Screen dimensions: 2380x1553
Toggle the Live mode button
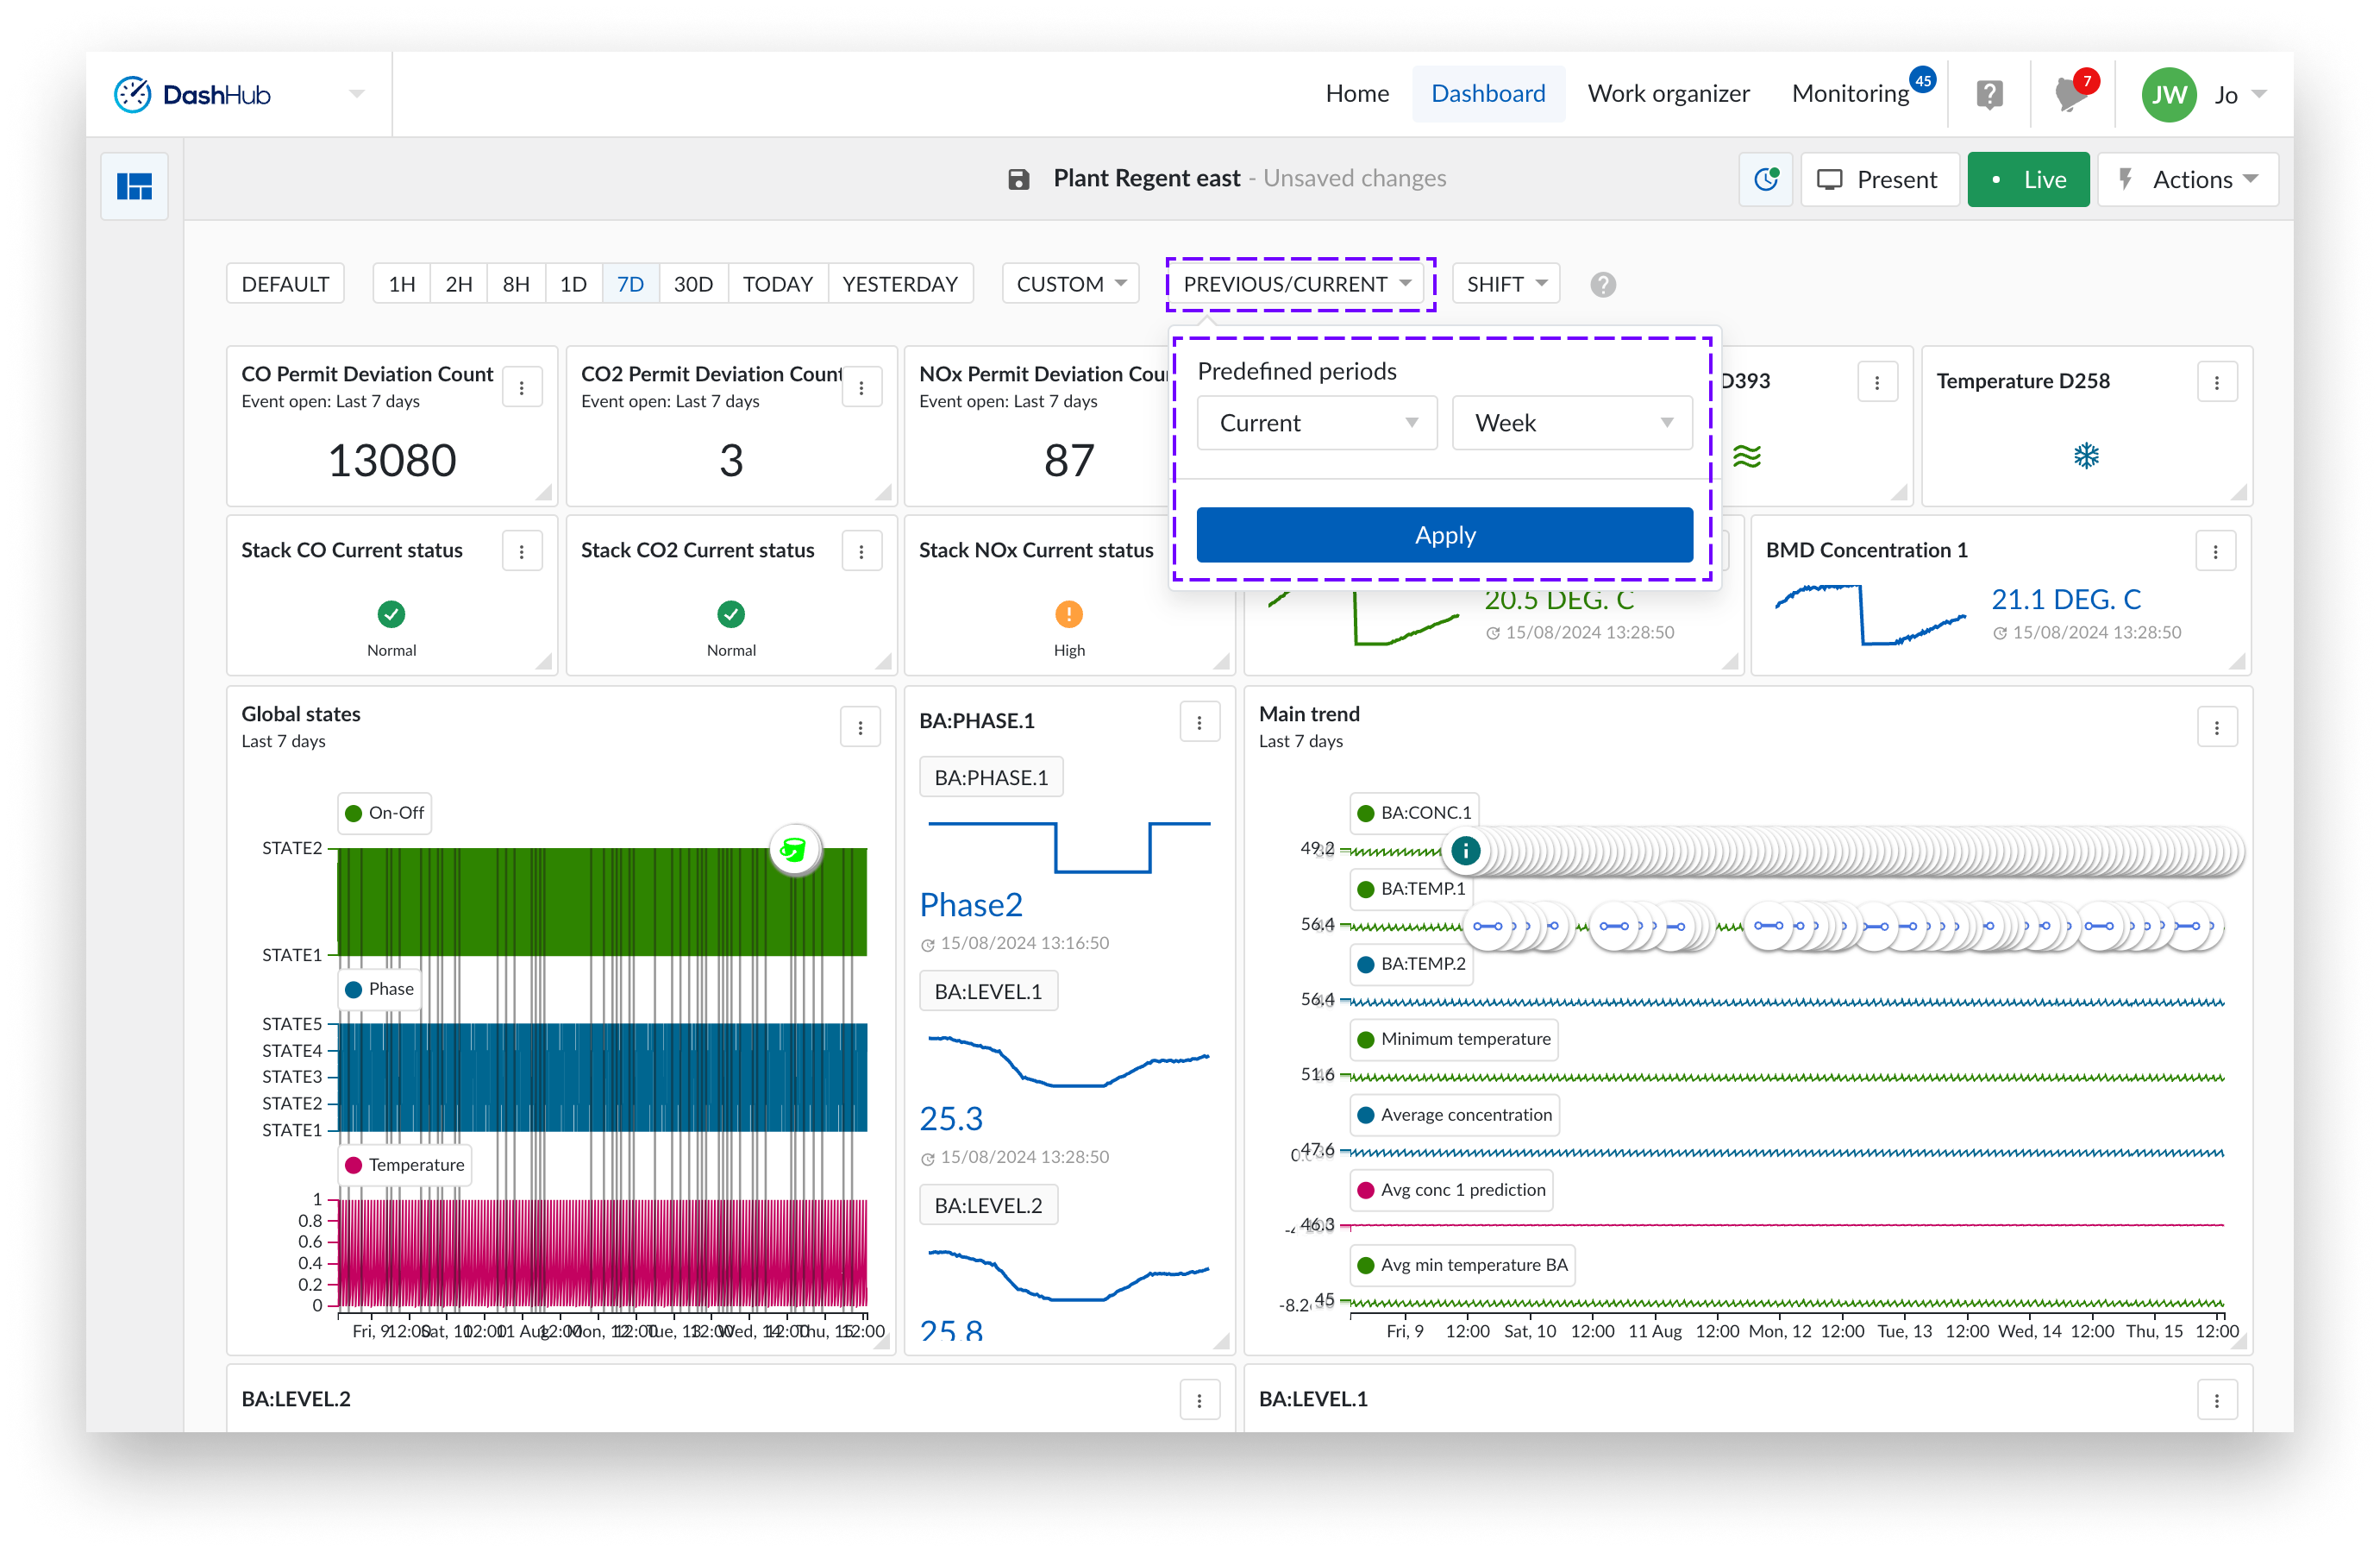2027,180
